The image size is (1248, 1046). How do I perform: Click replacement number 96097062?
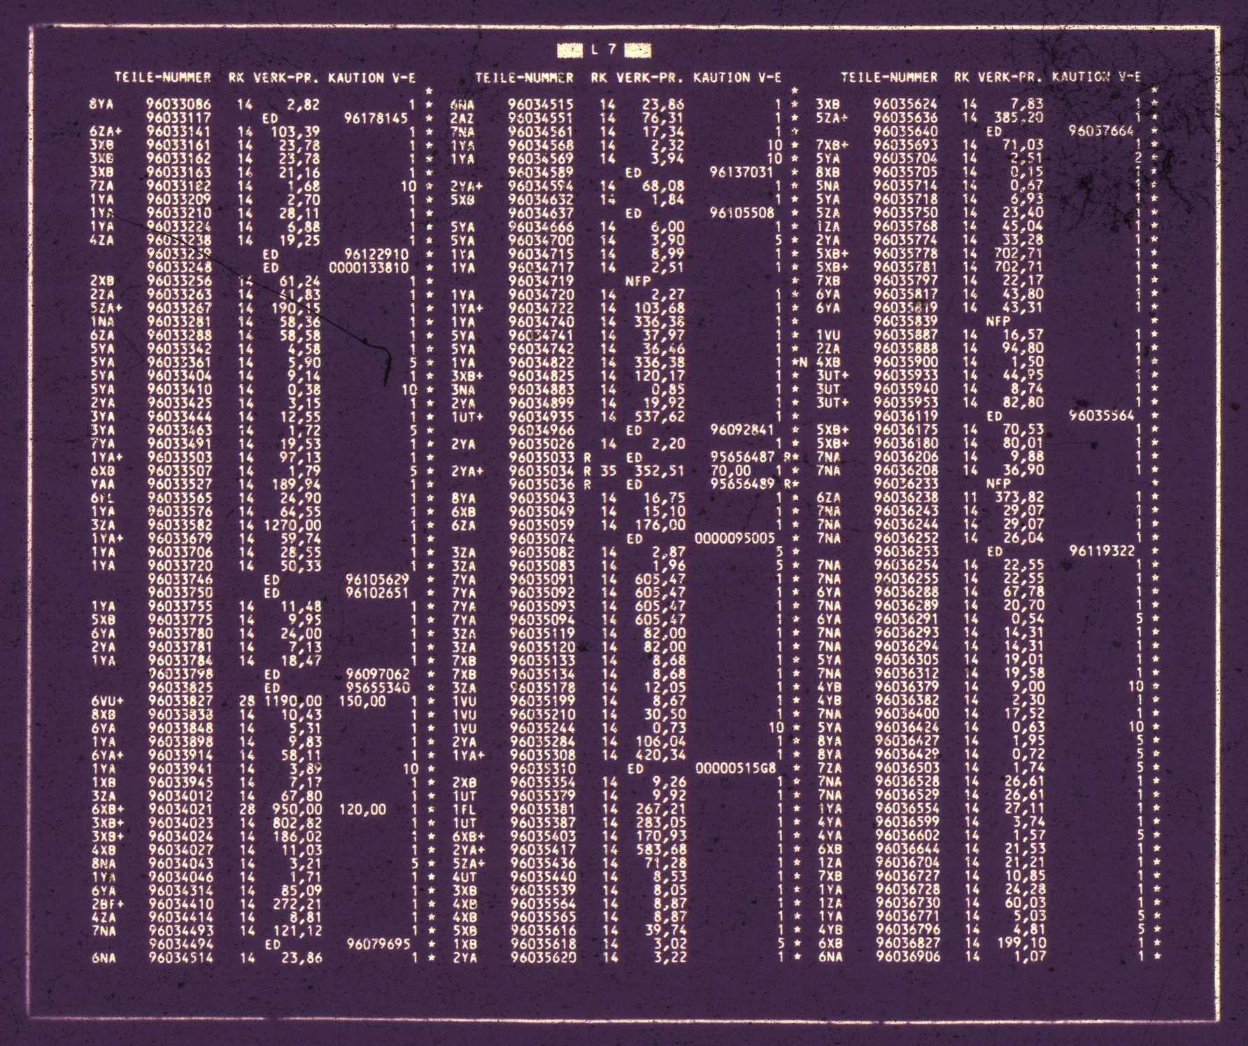click(x=378, y=674)
